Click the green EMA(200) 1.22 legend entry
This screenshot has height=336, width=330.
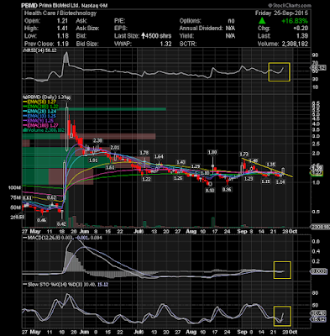pyautogui.click(x=40, y=107)
